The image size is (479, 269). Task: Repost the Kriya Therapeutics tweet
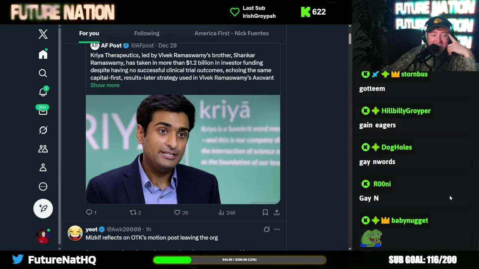[x=133, y=213]
